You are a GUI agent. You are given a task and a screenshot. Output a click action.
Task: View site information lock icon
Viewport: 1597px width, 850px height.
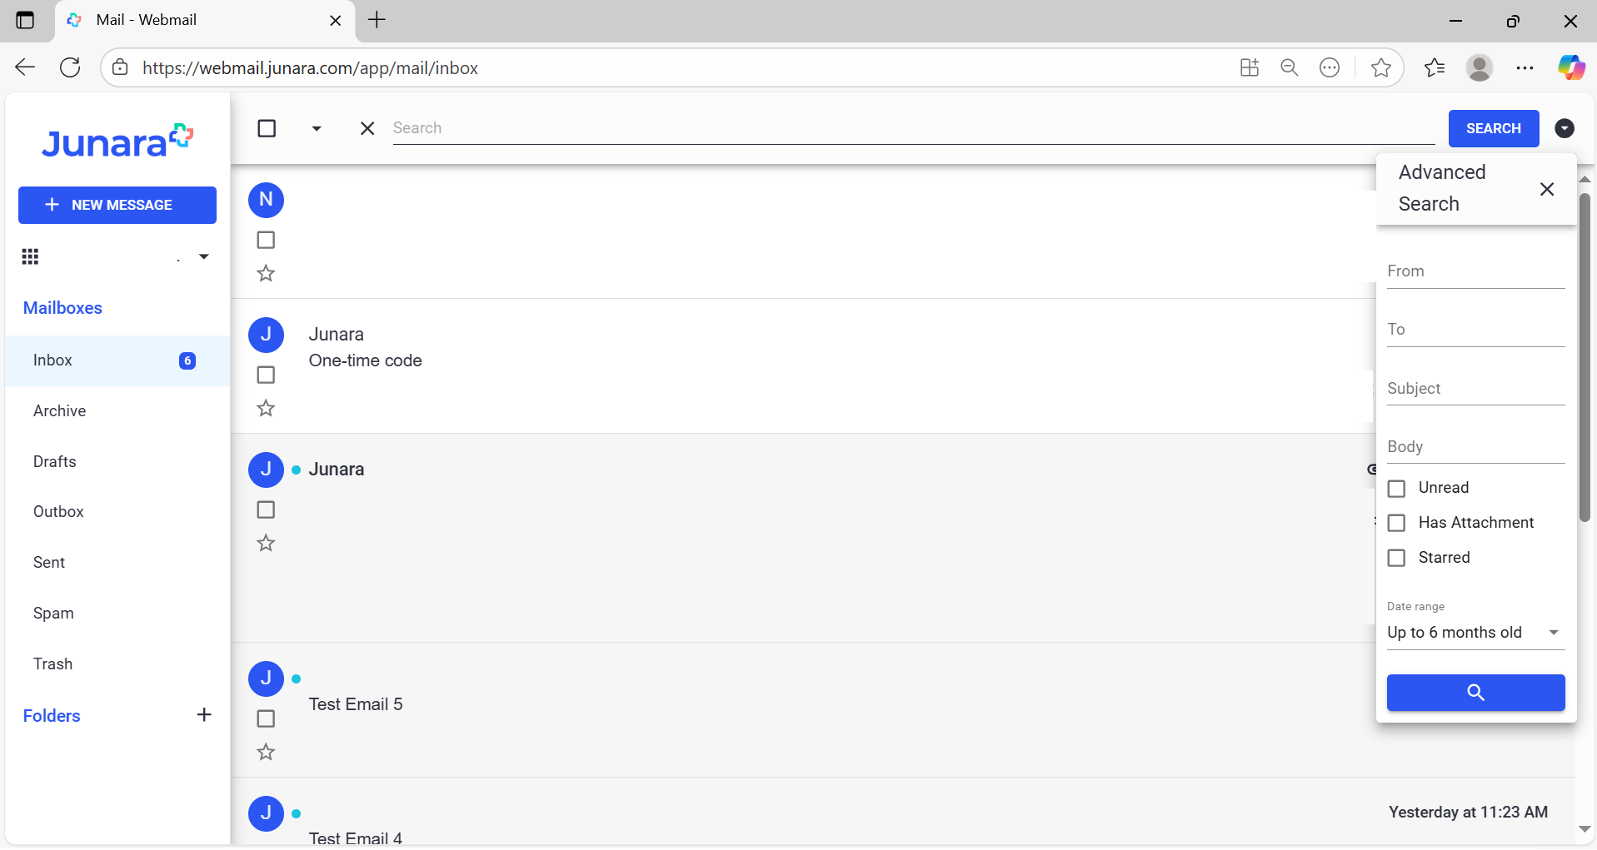pos(120,68)
